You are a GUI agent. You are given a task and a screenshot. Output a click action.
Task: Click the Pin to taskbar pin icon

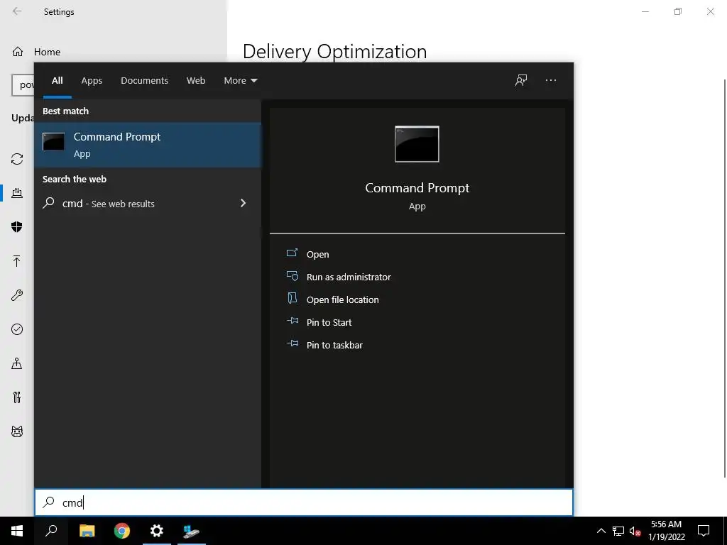292,343
